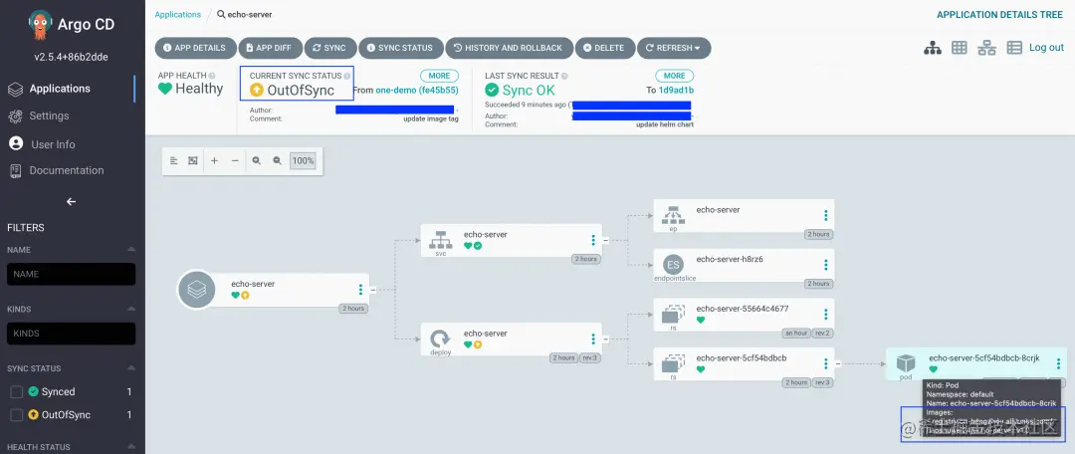Open the menu of the echo-server svc node

[593, 240]
